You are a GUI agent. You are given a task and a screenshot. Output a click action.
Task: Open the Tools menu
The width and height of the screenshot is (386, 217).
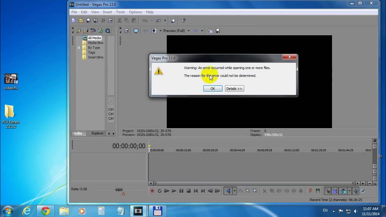[120, 12]
